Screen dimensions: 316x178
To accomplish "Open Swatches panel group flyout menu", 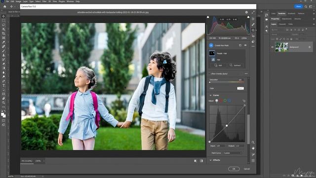I will (x=314, y=13).
